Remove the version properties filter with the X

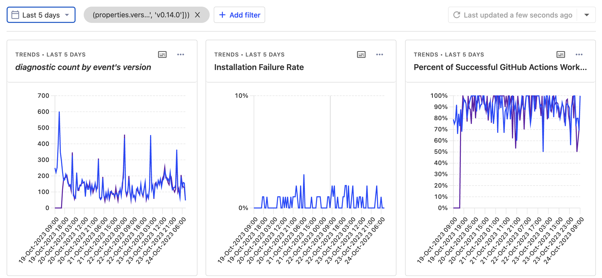198,15
